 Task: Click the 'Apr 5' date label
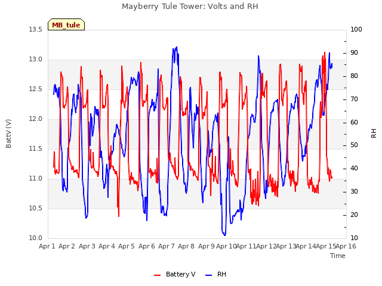click(x=127, y=247)
